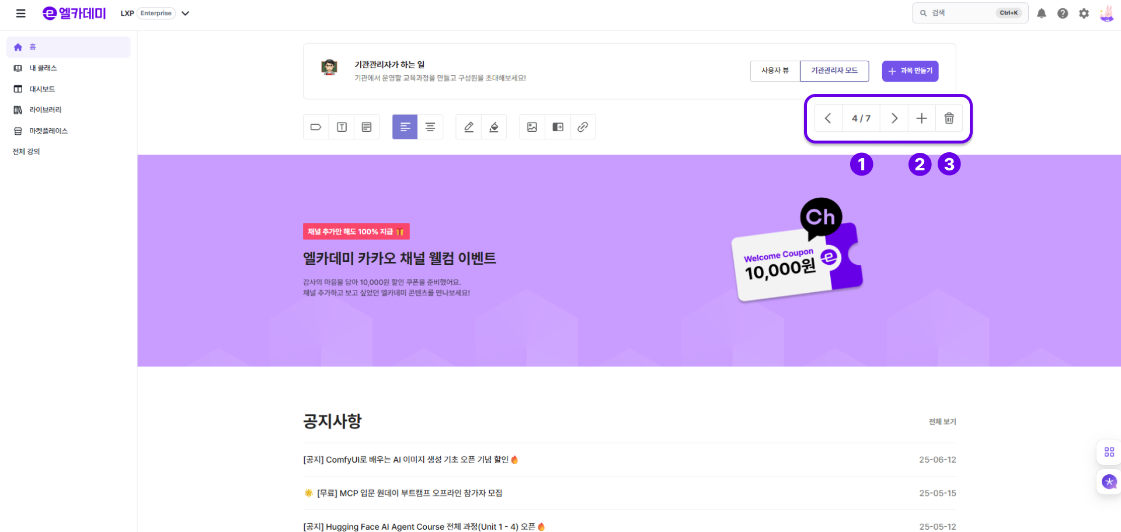
Task: Click the fill color bucket icon
Action: [x=494, y=127]
